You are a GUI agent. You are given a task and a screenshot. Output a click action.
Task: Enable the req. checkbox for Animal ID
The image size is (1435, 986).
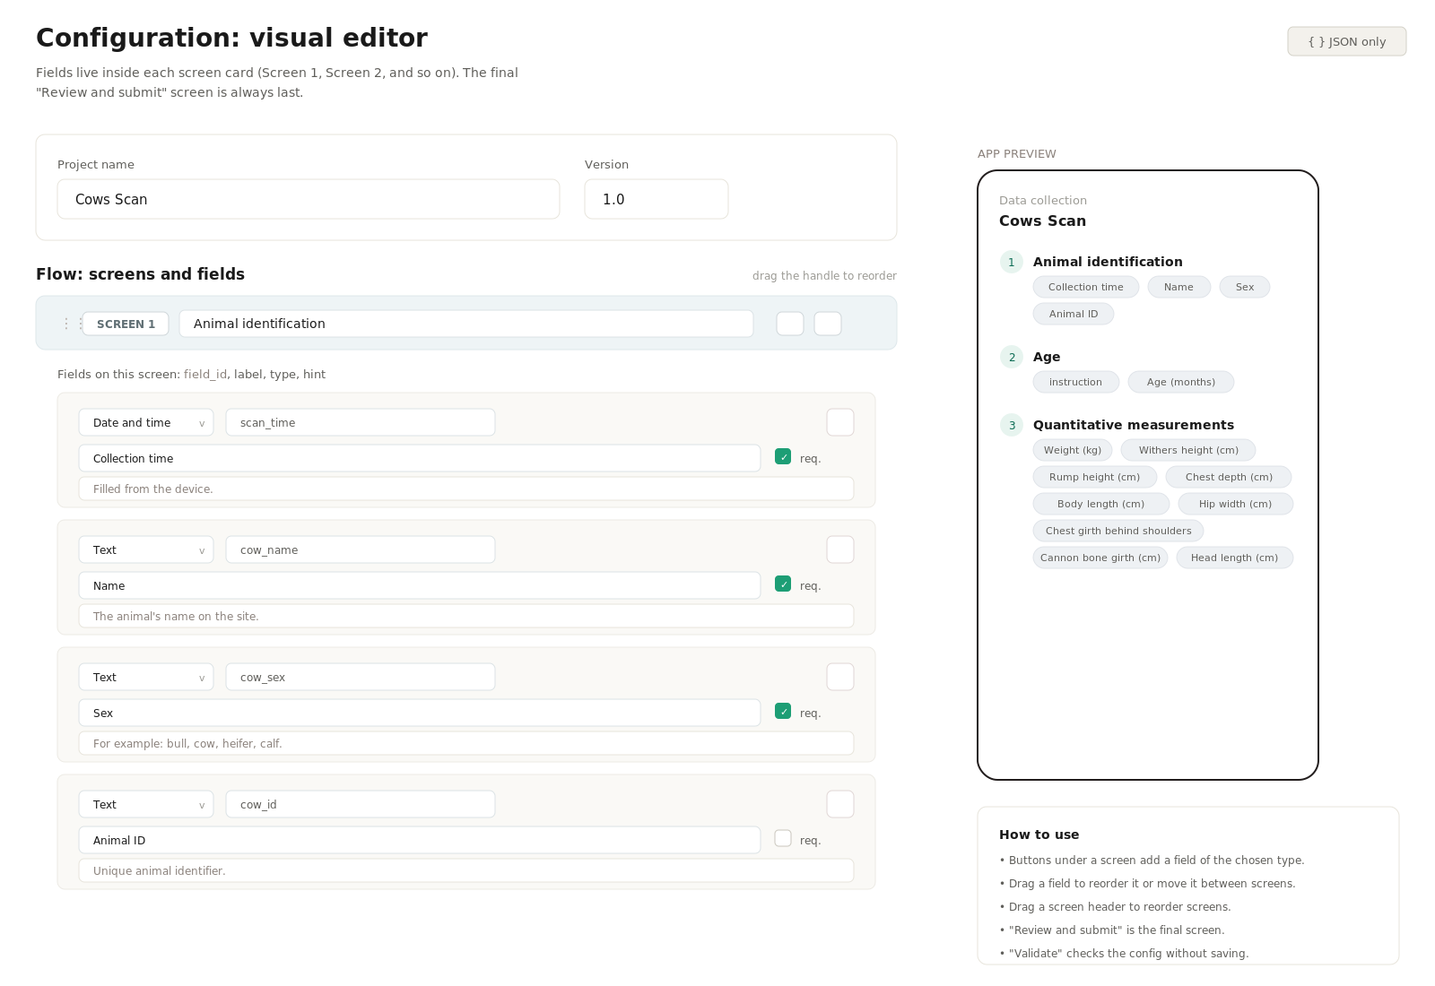coord(783,839)
